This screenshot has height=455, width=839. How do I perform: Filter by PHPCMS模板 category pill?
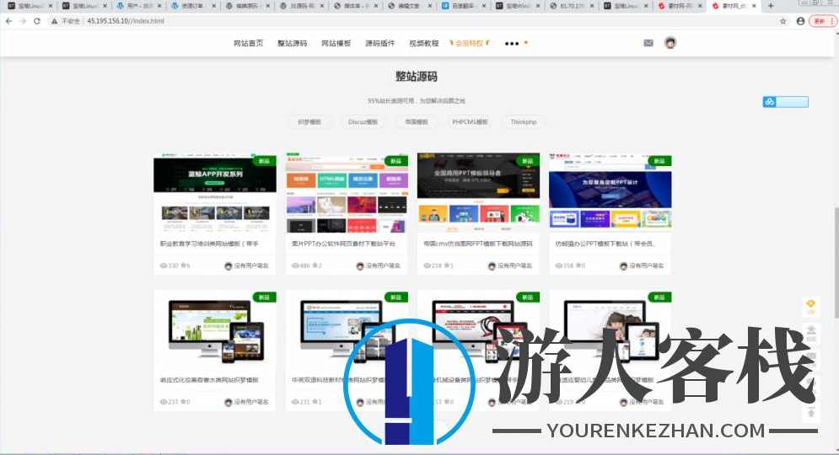tap(470, 122)
